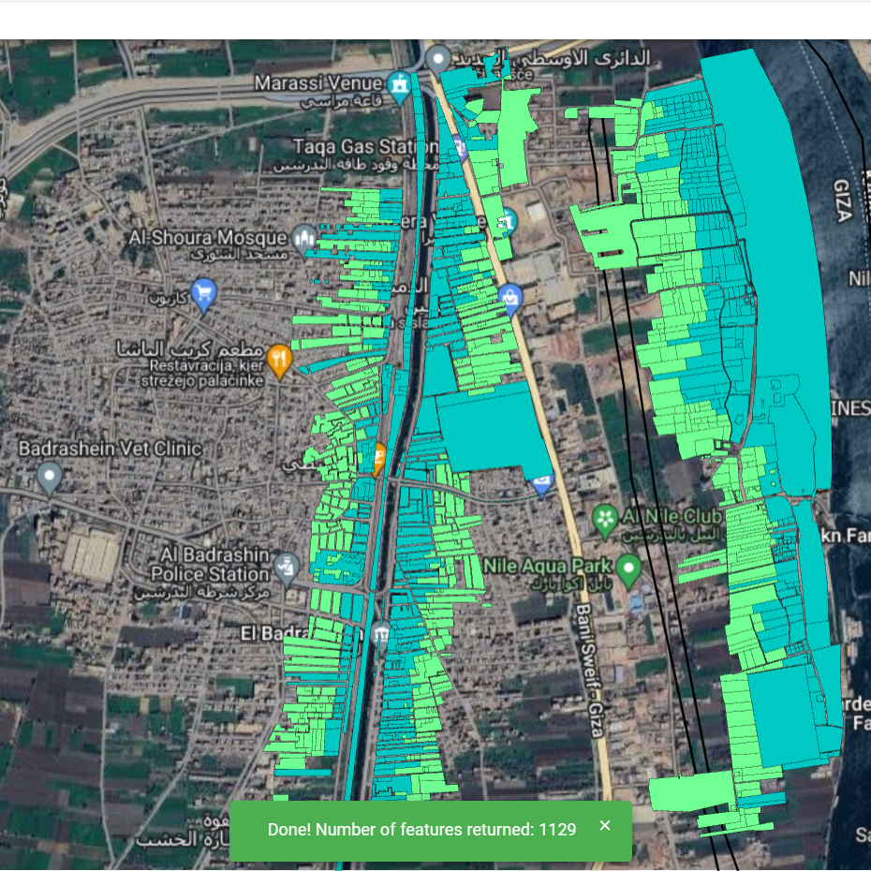Select the Badrashein Vet Clinic gray pin
The height and width of the screenshot is (871, 871).
click(x=50, y=478)
